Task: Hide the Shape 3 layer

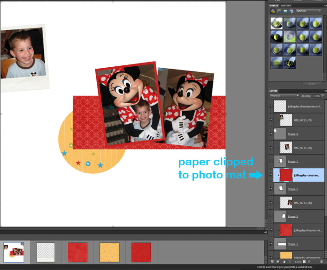Action: [x=270, y=216]
